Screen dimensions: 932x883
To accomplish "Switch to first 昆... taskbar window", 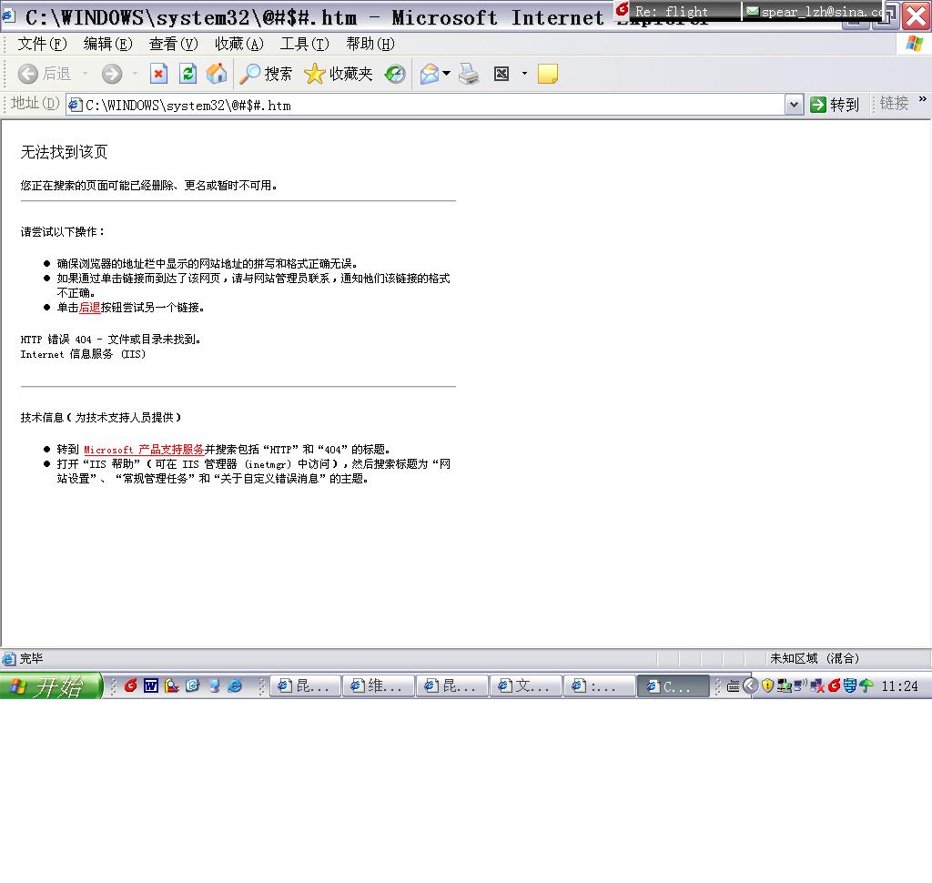I will tap(306, 686).
